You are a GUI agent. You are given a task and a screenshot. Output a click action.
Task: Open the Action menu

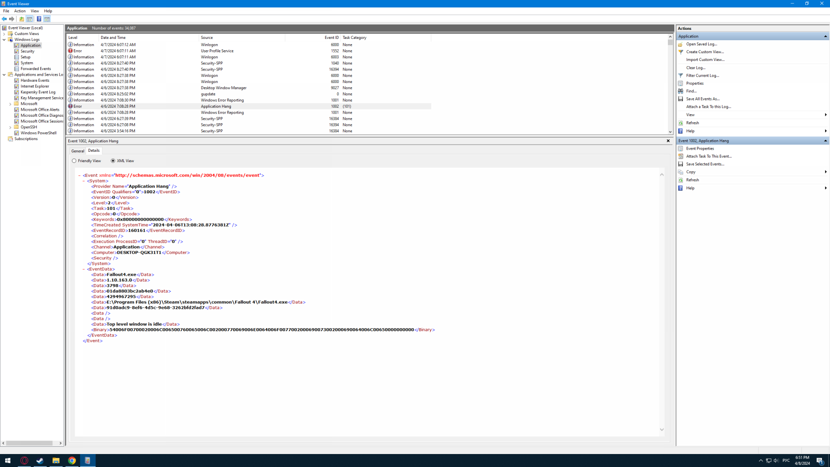click(x=20, y=11)
